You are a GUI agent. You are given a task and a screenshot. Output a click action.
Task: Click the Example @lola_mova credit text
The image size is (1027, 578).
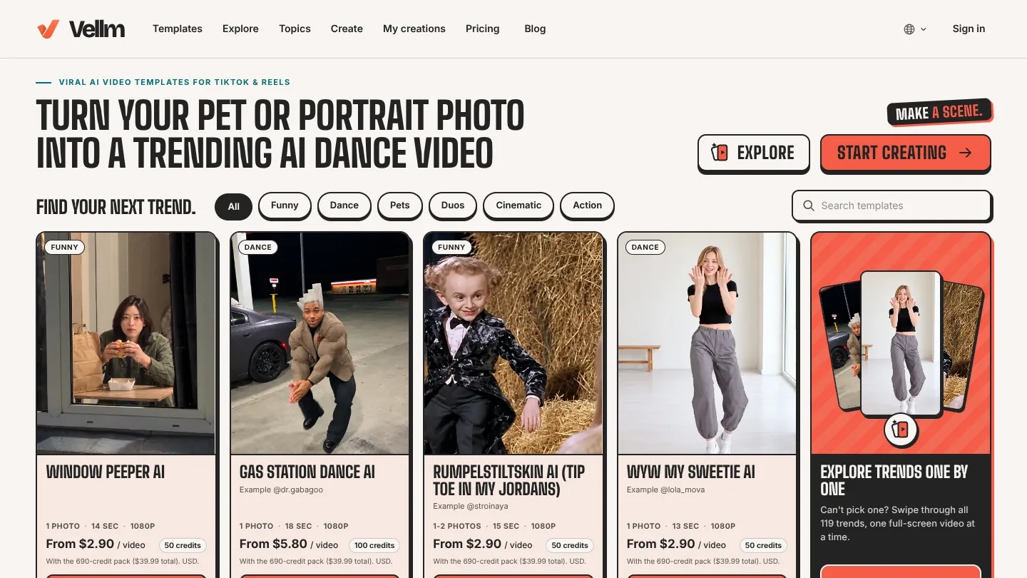pyautogui.click(x=667, y=490)
